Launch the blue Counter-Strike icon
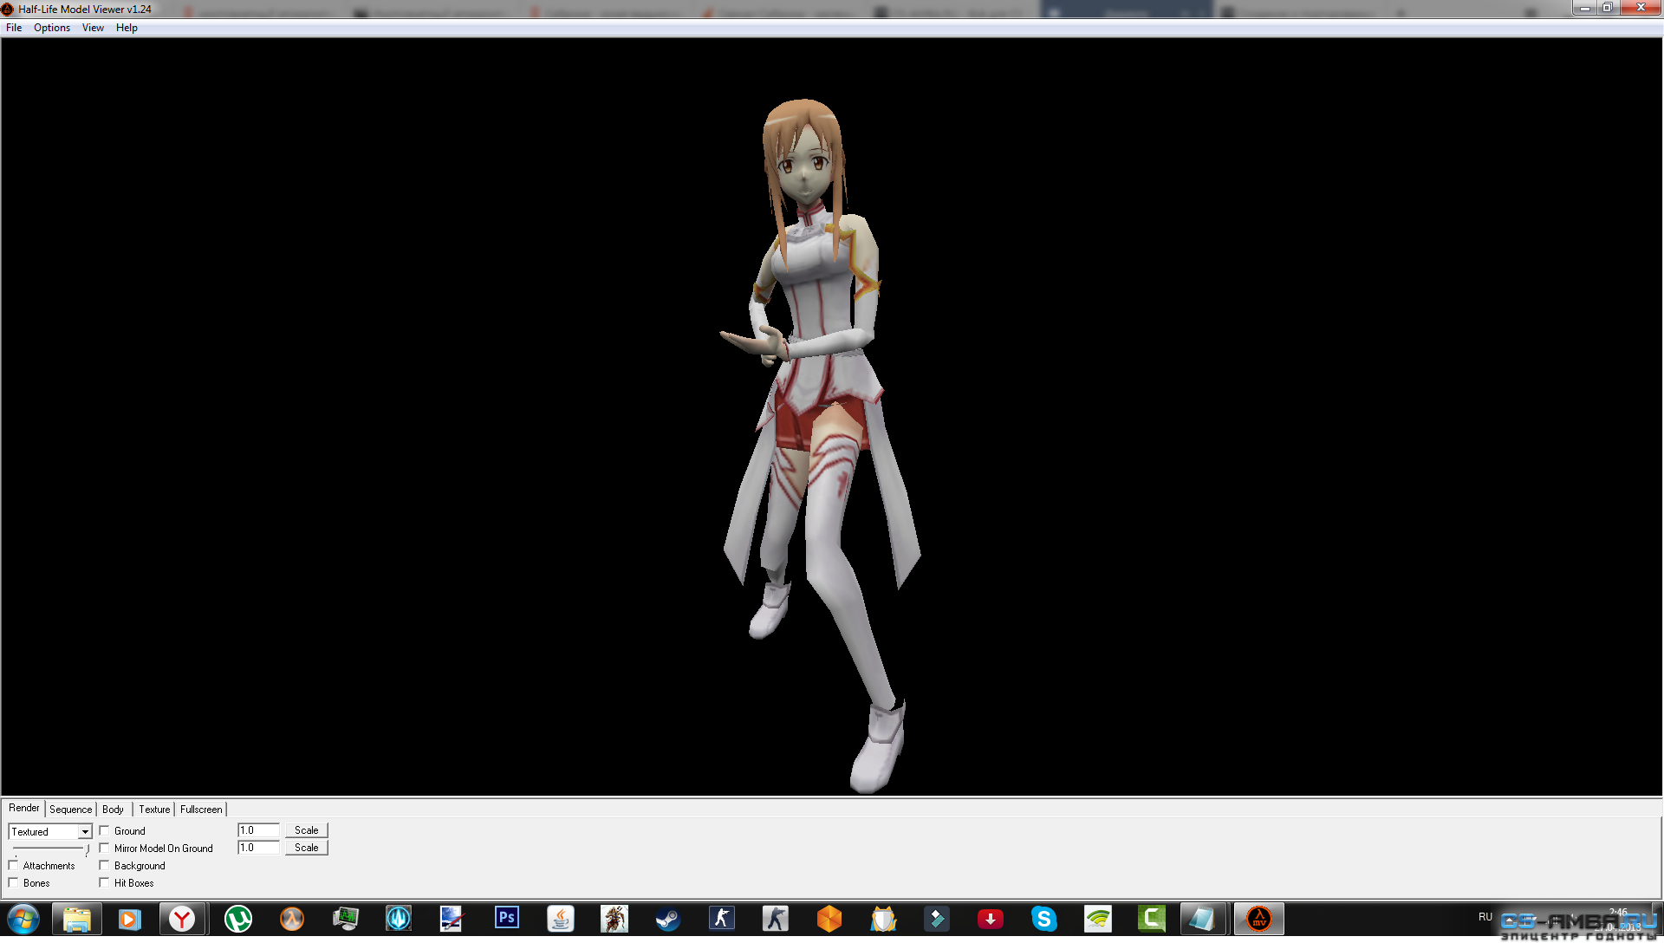Image resolution: width=1664 pixels, height=943 pixels. coord(721,919)
